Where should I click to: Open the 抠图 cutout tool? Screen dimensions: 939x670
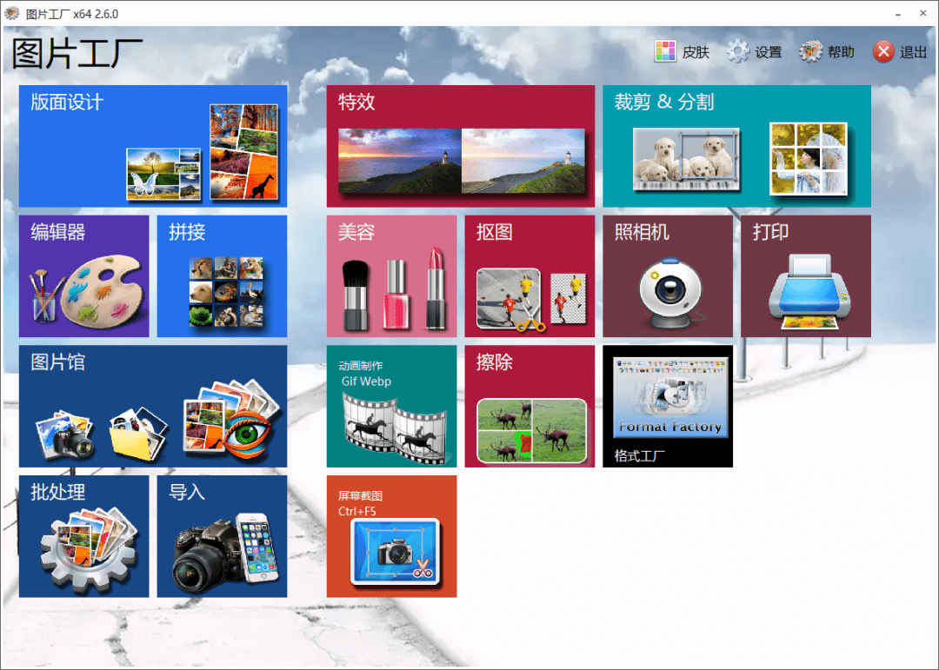pyautogui.click(x=529, y=276)
